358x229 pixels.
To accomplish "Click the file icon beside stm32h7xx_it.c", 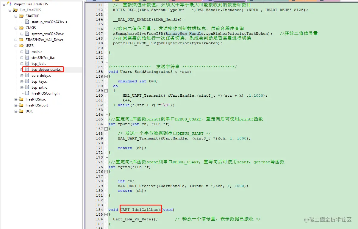I will coord(27,57).
